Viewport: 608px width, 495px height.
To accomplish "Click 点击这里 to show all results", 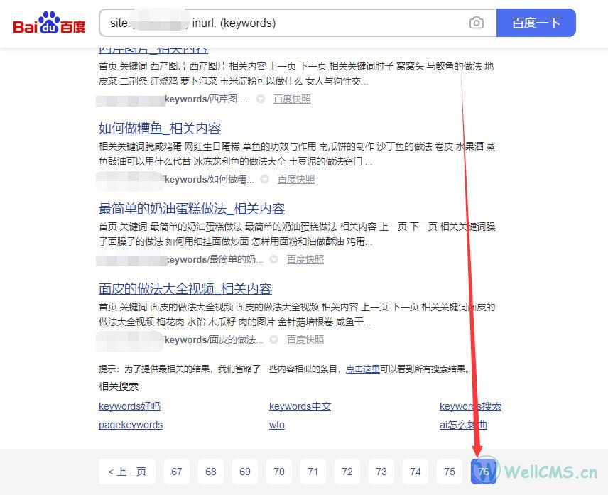I will click(362, 369).
